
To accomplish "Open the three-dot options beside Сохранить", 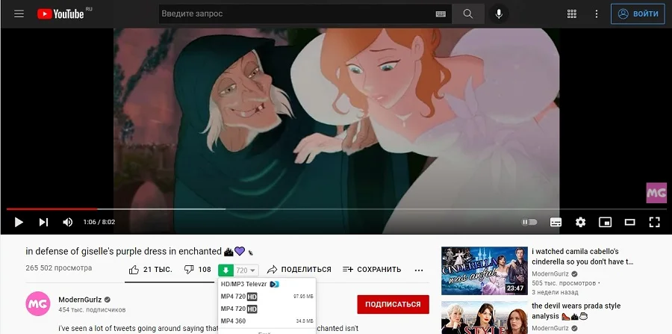I will (419, 270).
